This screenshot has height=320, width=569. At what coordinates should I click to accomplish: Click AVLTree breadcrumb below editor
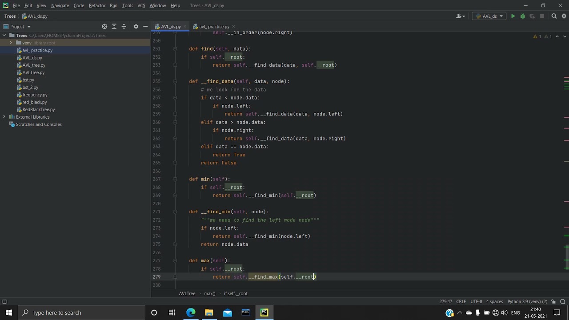[x=187, y=293]
